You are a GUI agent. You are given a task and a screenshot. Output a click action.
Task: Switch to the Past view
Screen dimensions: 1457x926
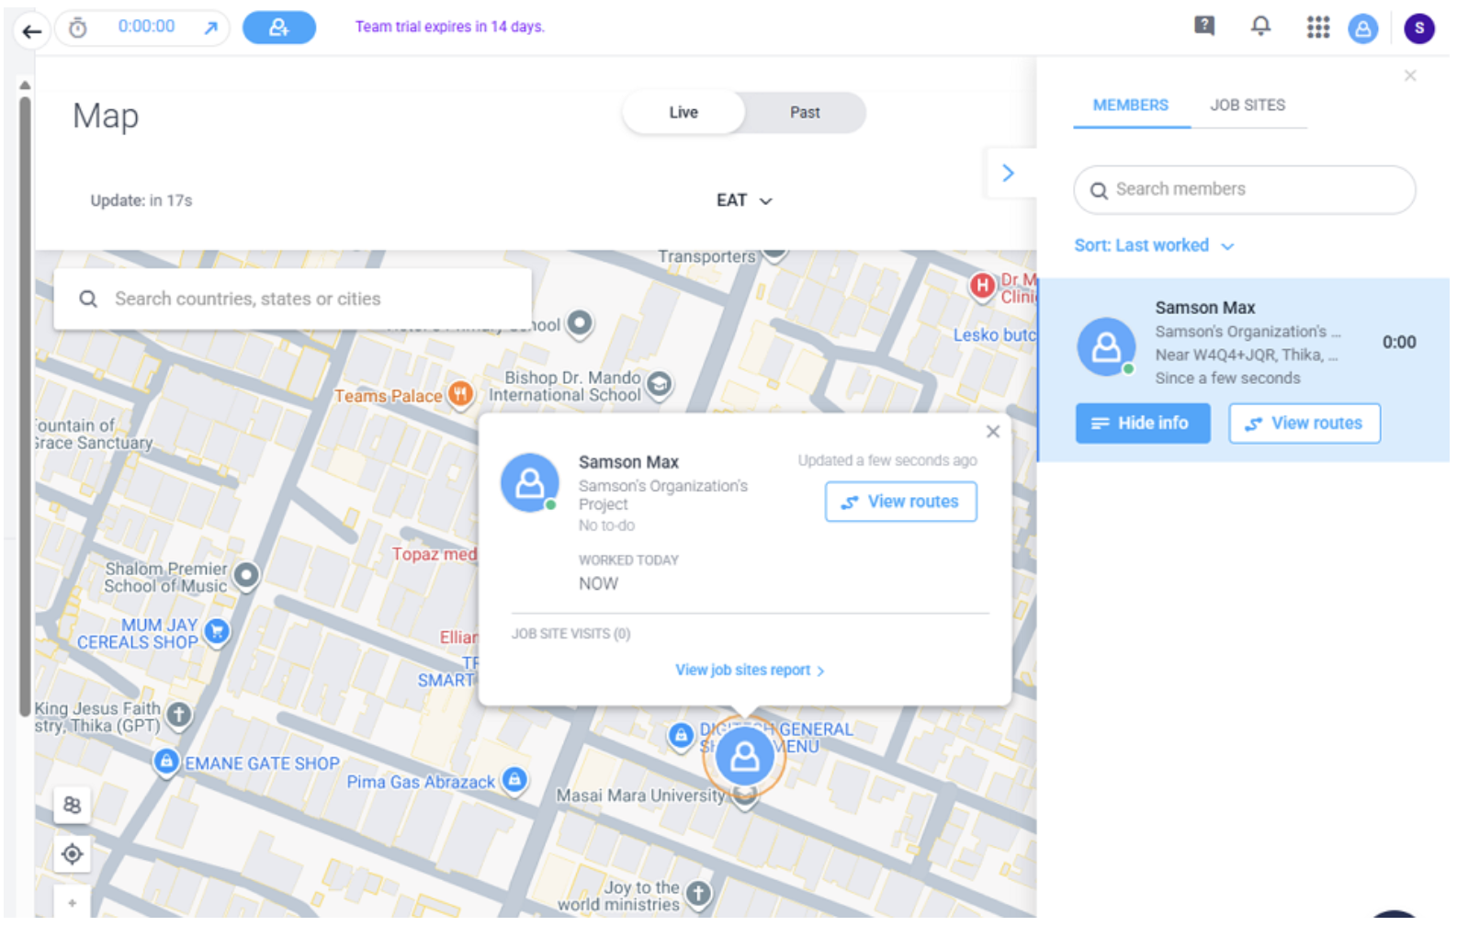pyautogui.click(x=805, y=112)
